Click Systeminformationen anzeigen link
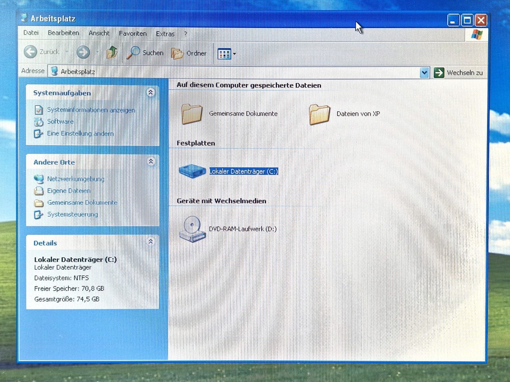510x382 pixels. [91, 110]
